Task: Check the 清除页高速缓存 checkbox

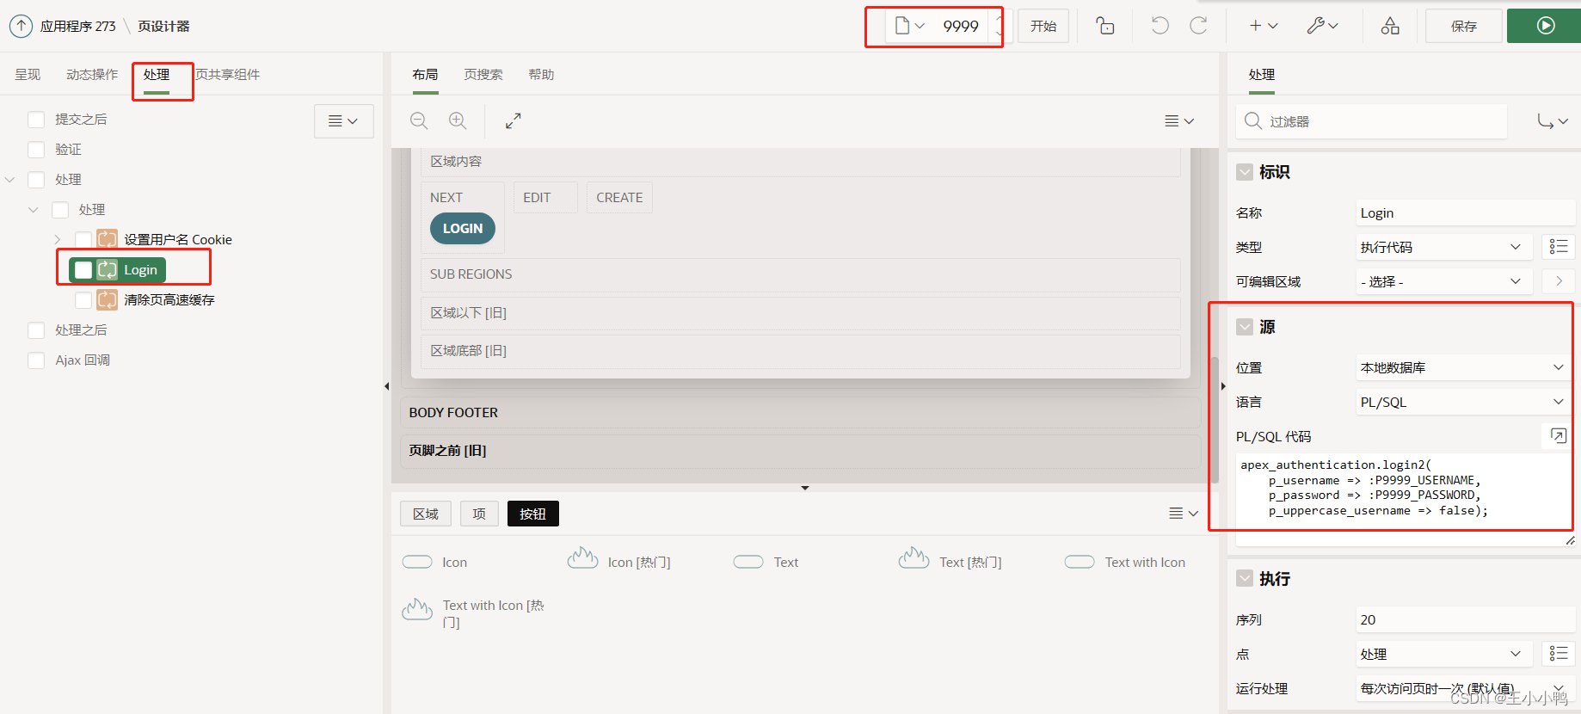Action: (83, 300)
